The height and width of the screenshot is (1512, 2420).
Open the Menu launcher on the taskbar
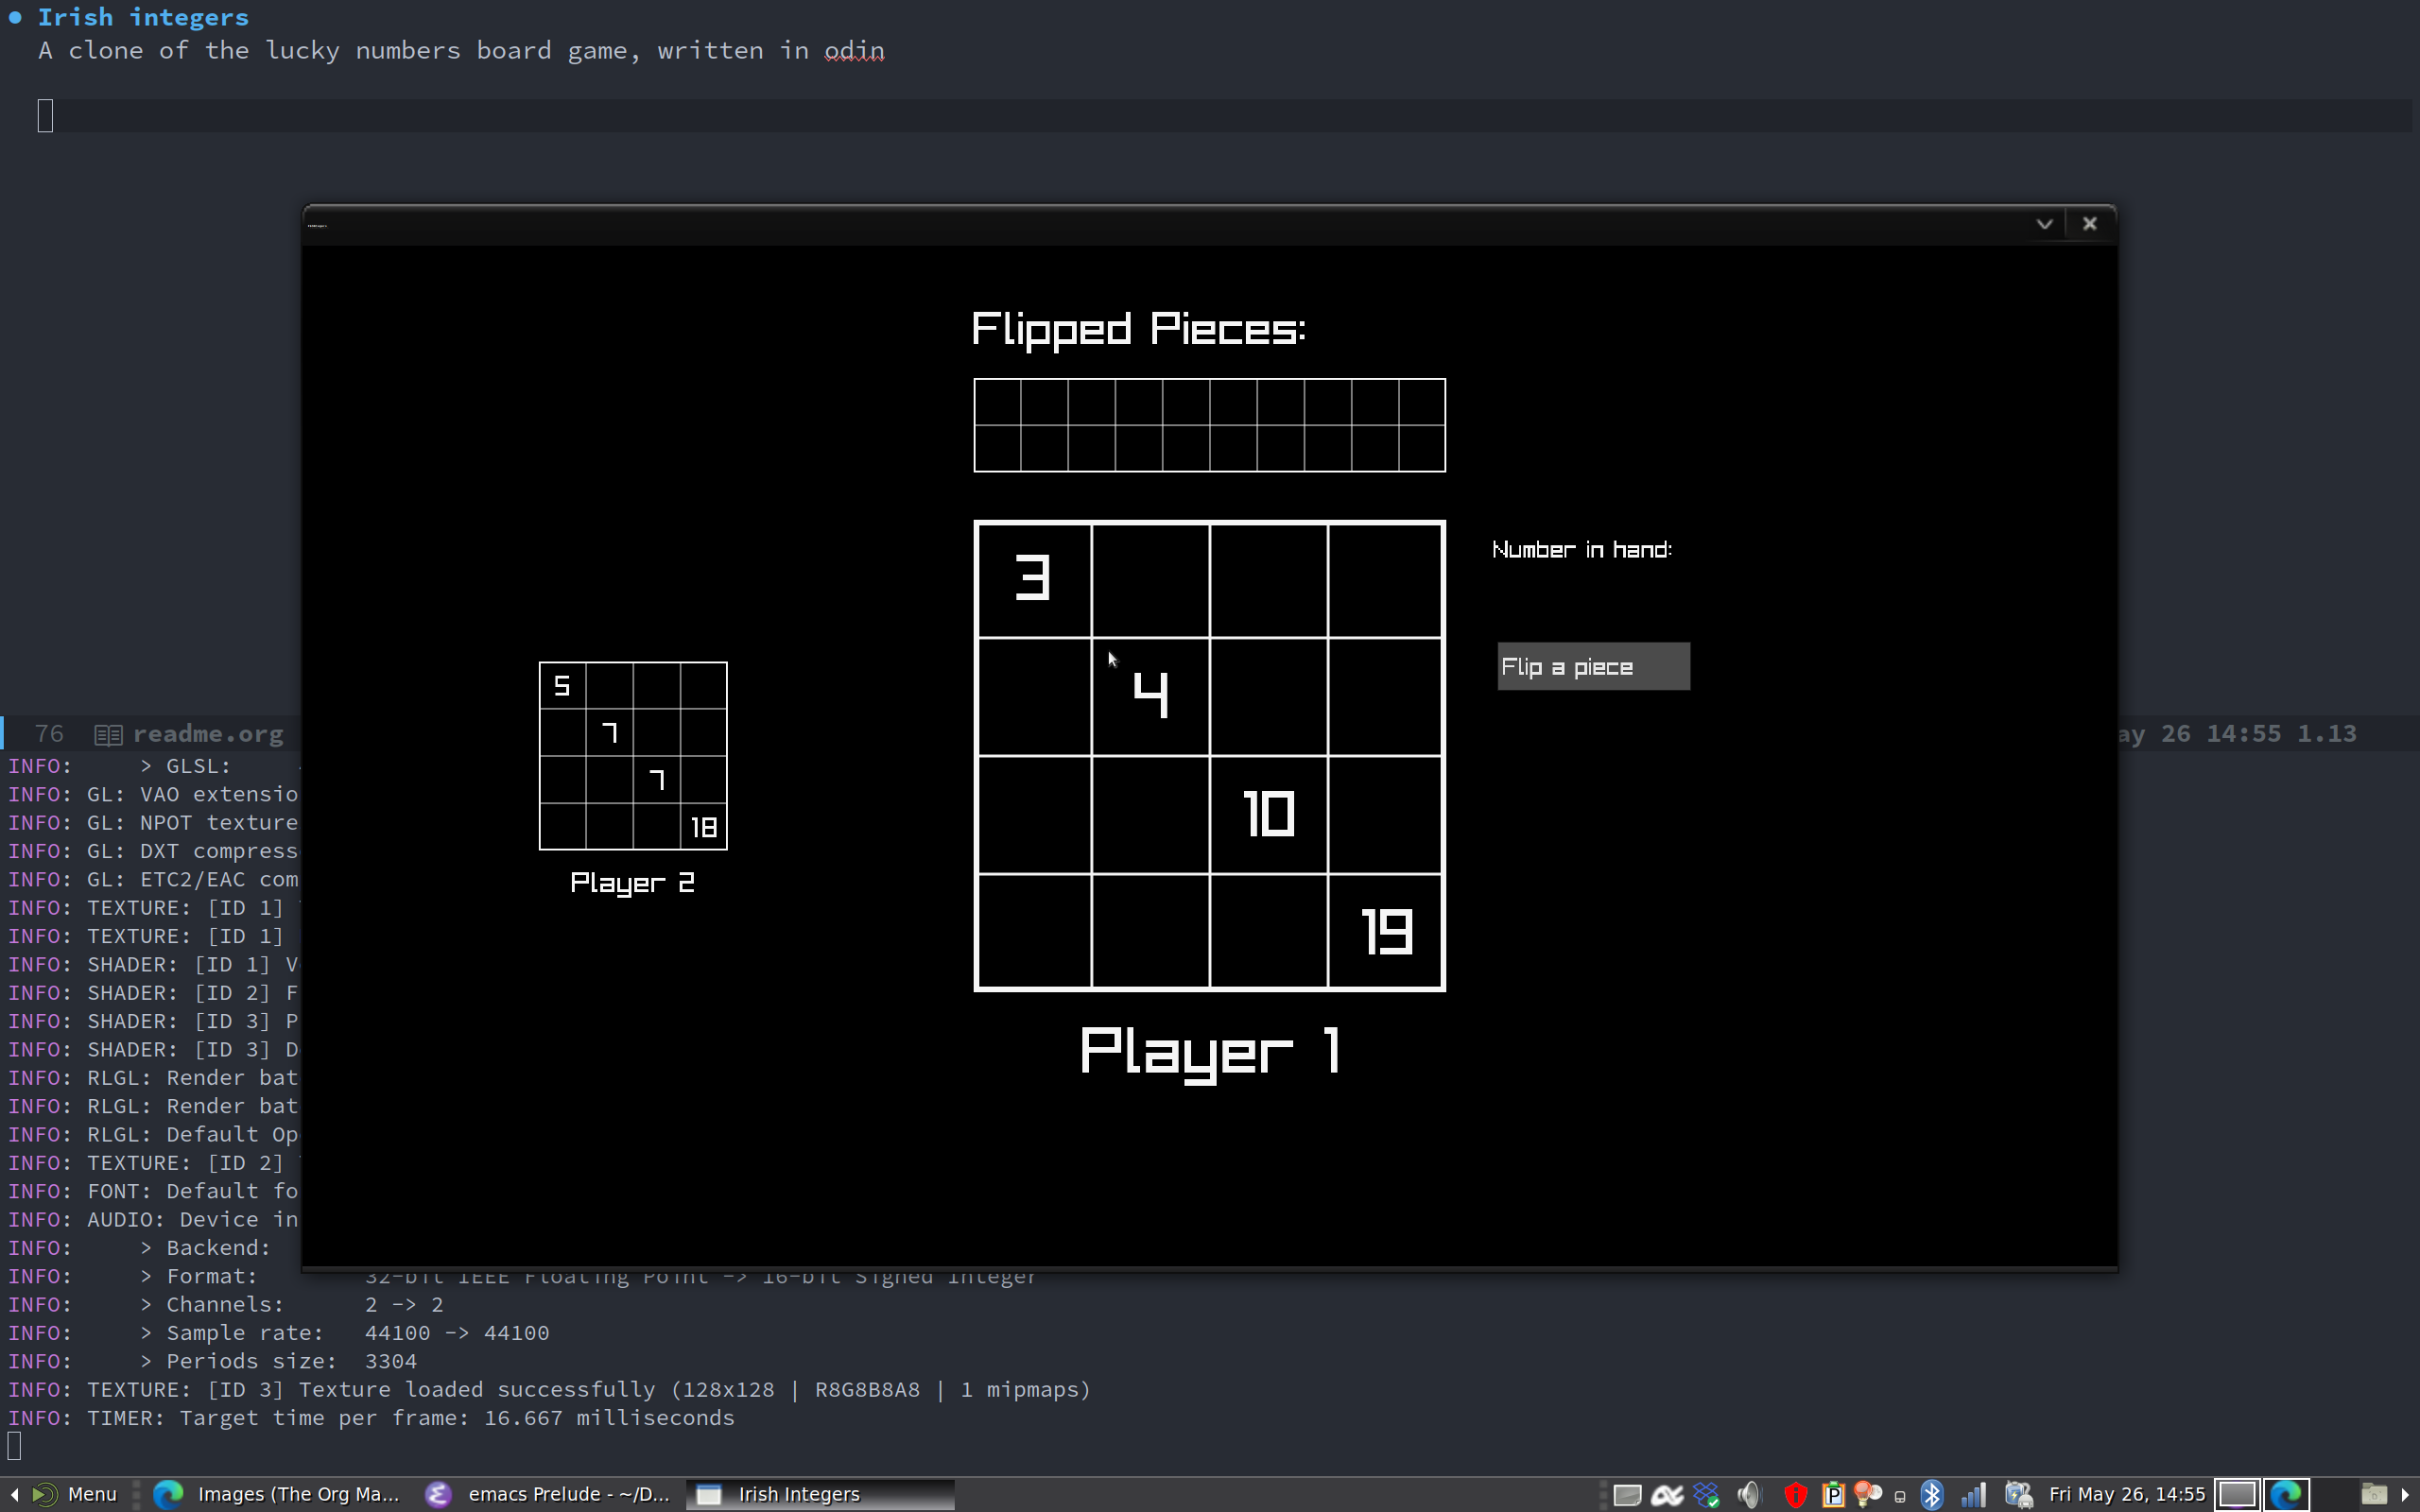75,1494
